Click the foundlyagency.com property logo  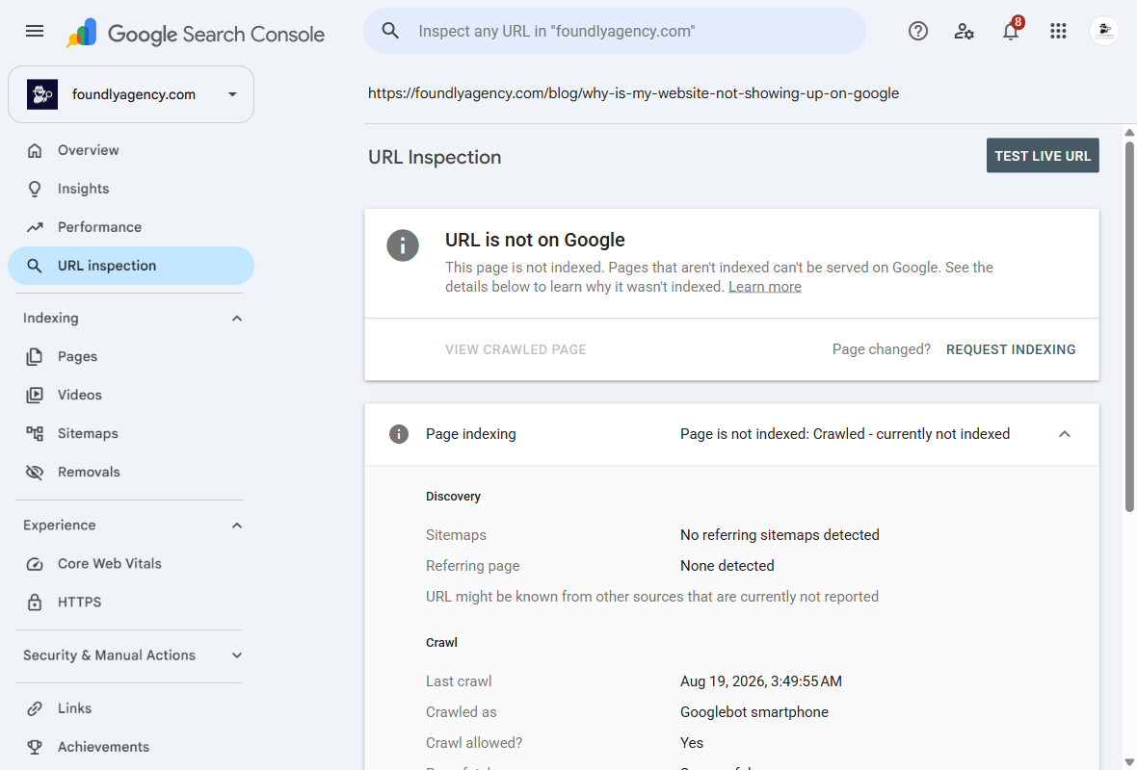42,95
